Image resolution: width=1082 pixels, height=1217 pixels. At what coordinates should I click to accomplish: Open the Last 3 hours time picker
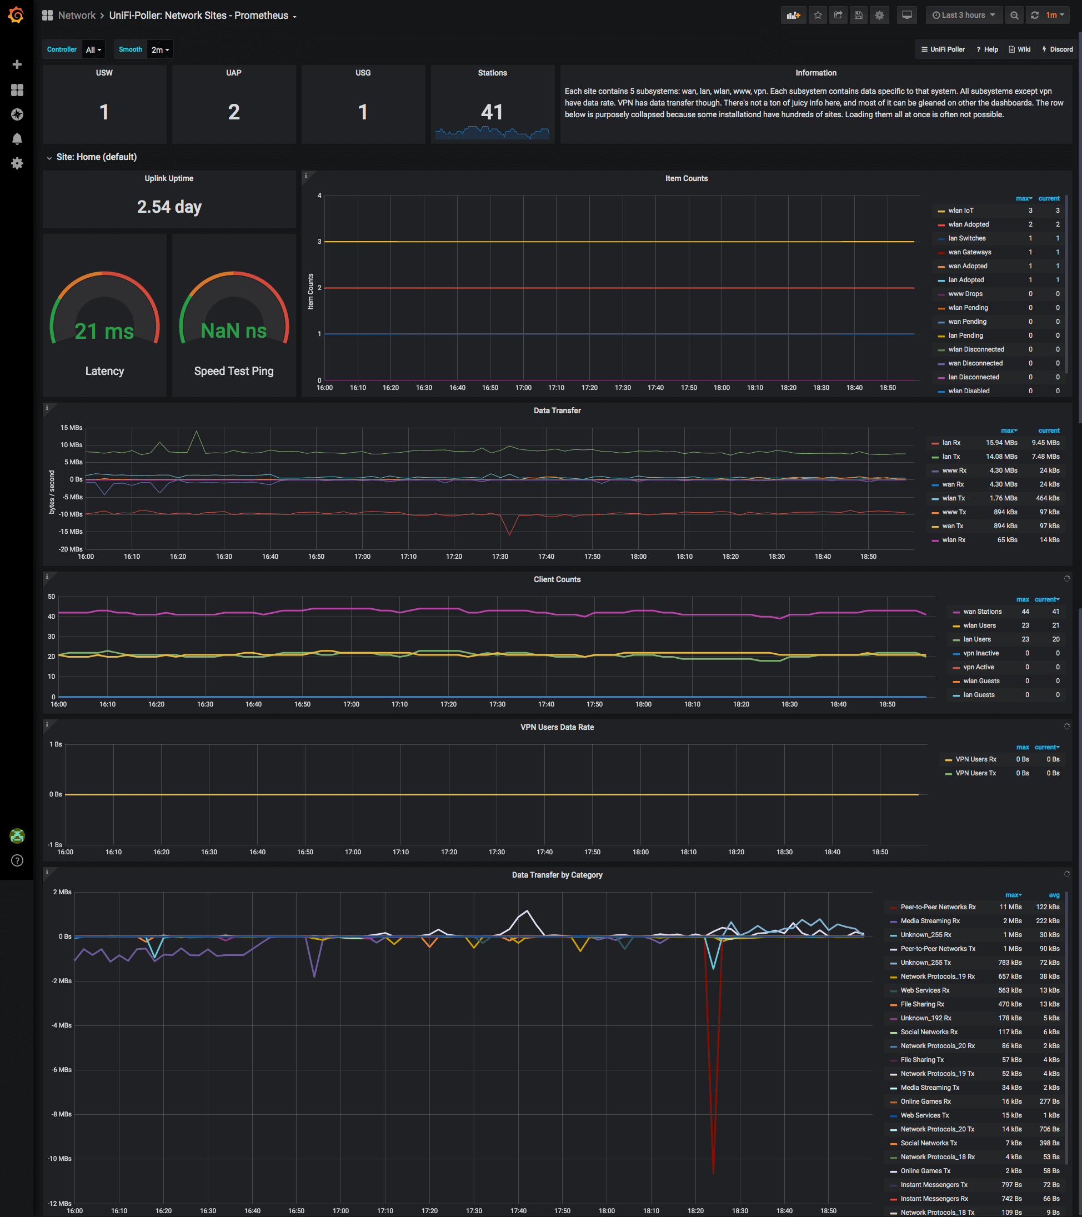(963, 16)
